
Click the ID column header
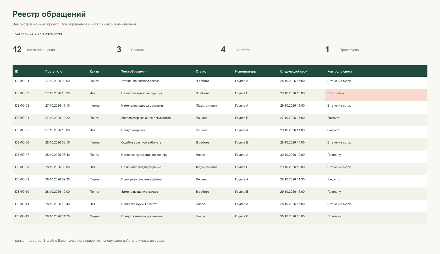[17, 71]
